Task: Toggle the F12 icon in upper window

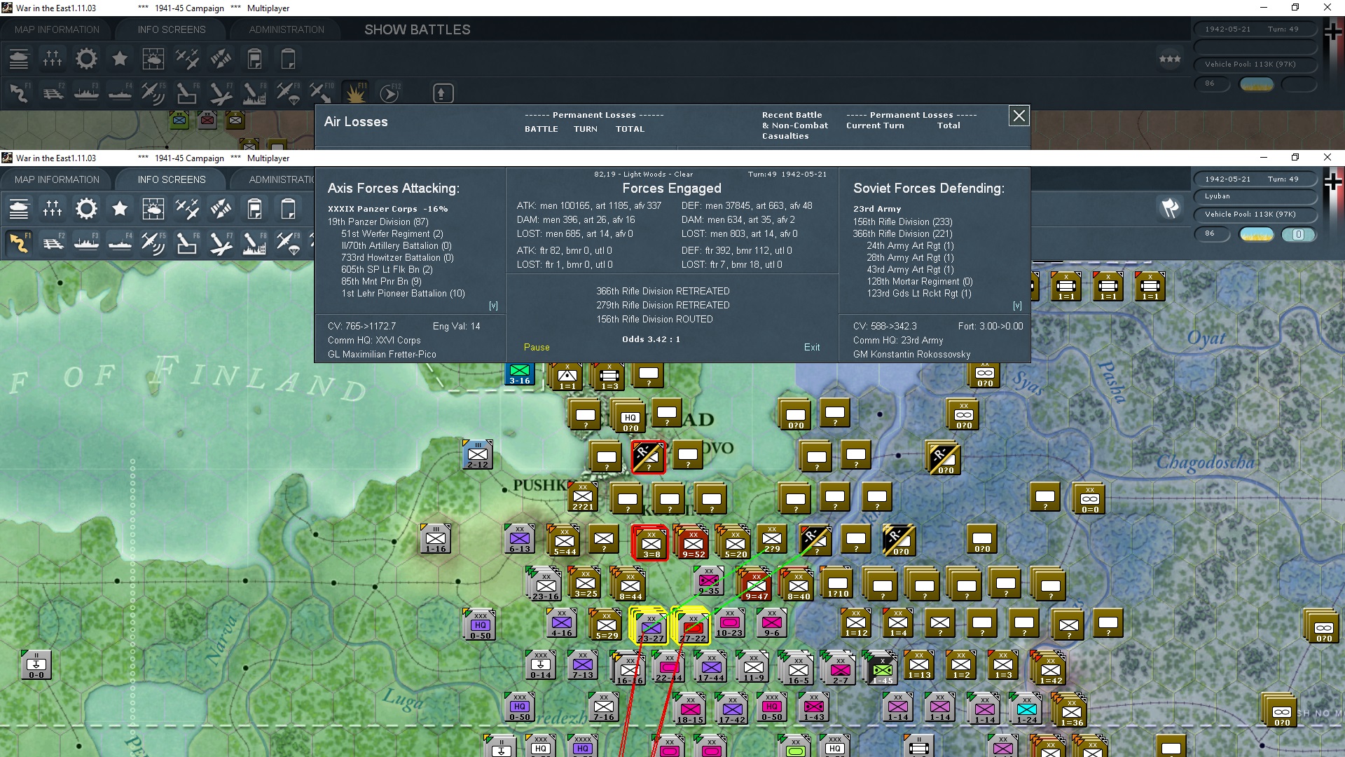Action: (x=389, y=93)
